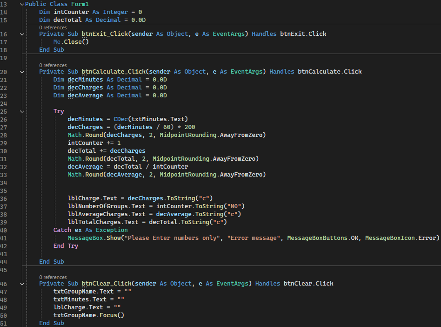Click 'btnExit.Click' in the Handles clause
This screenshot has height=327, width=441.
tap(303, 34)
